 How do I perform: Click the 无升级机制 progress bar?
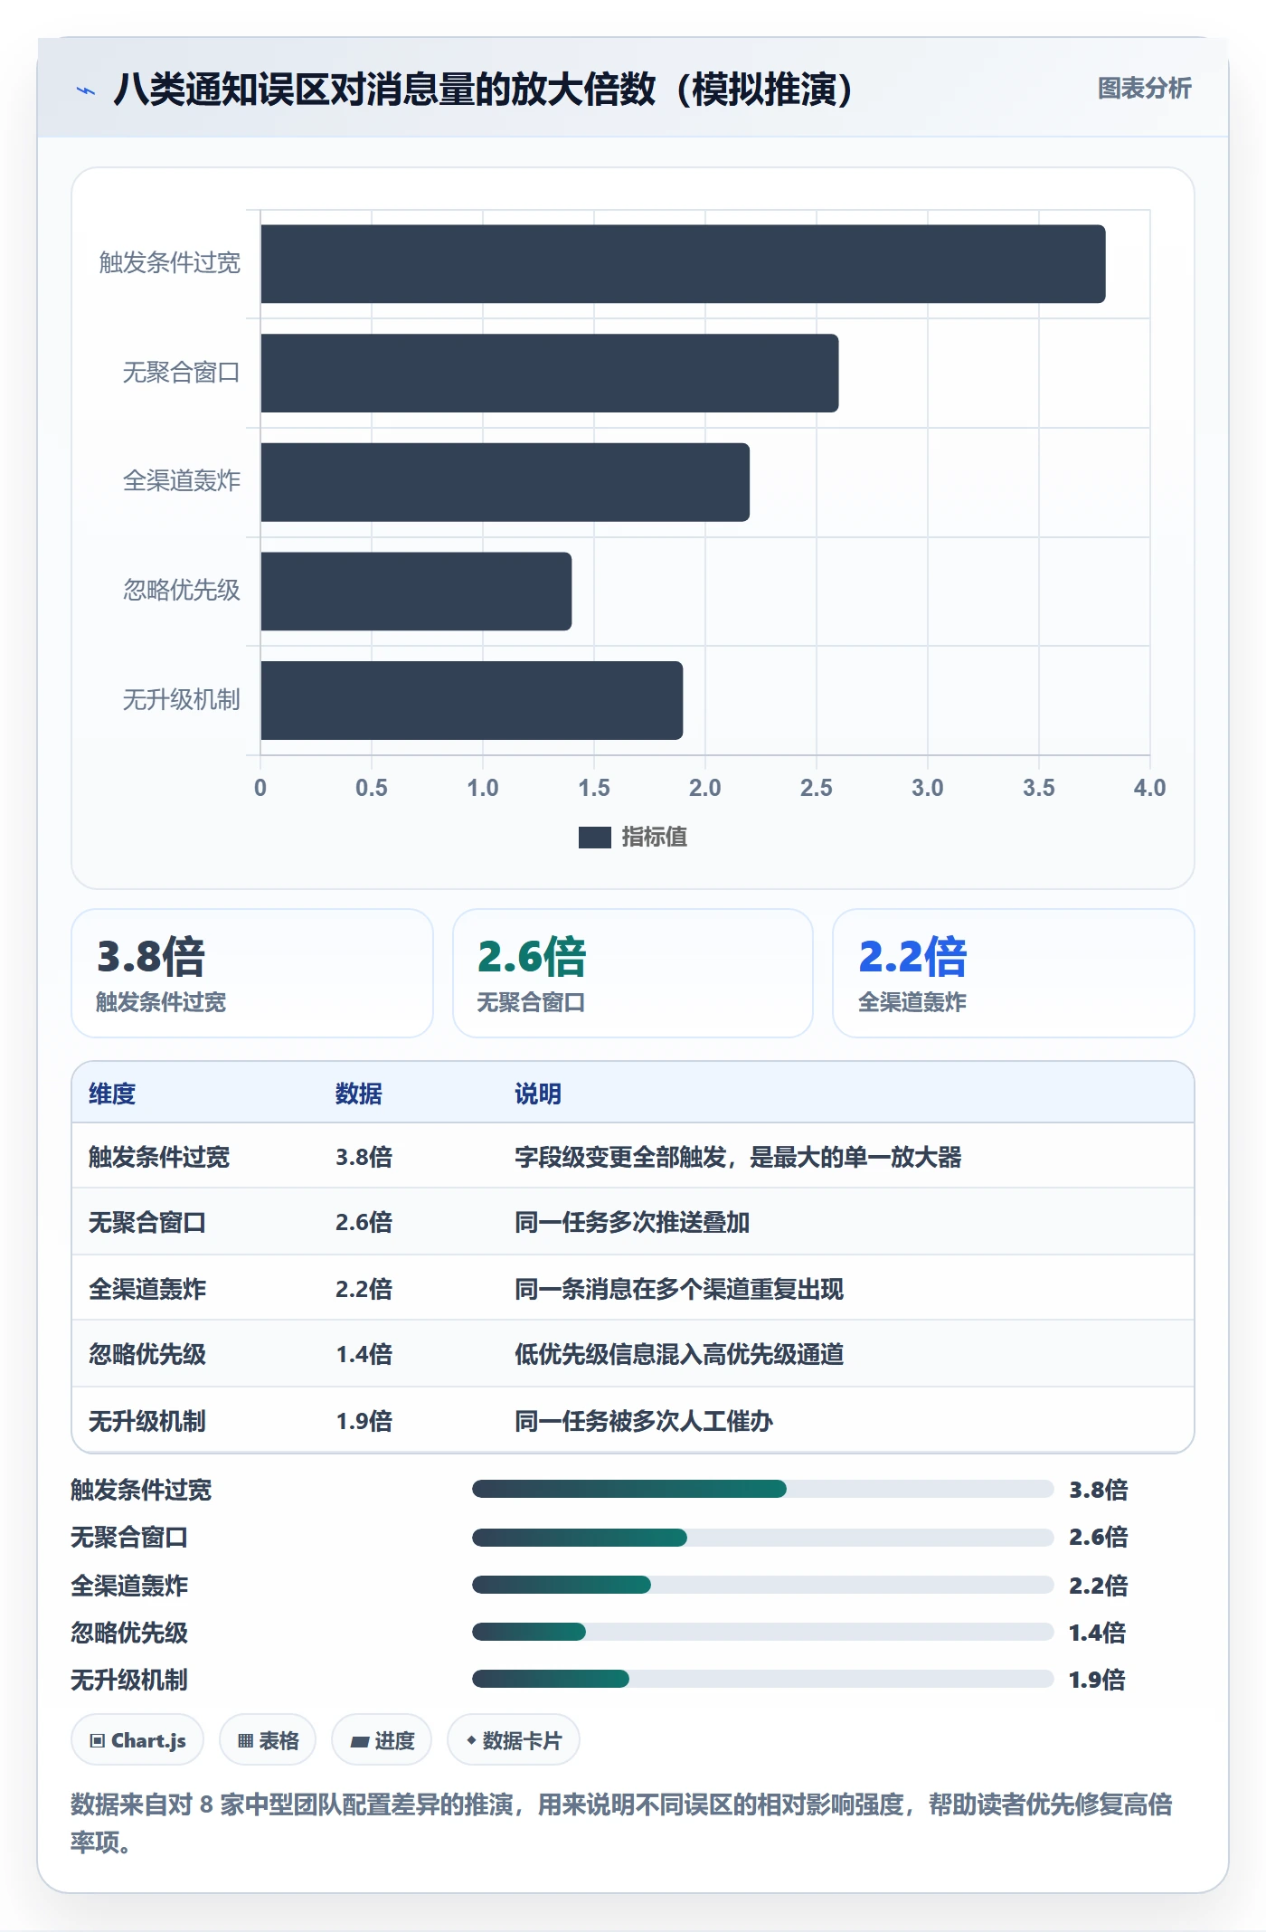click(763, 1679)
